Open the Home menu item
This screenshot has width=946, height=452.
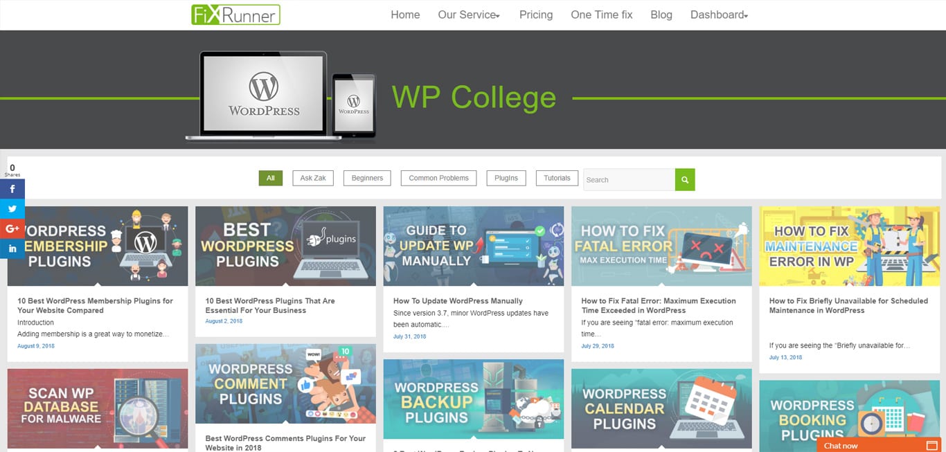pos(405,15)
